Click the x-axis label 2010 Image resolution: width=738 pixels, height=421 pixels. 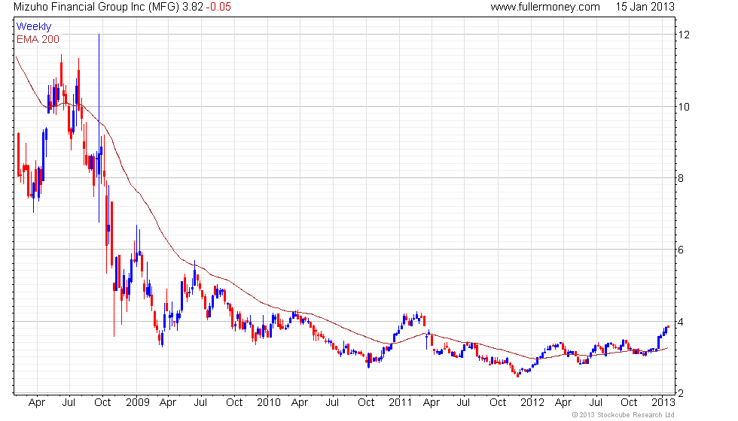coord(269,402)
